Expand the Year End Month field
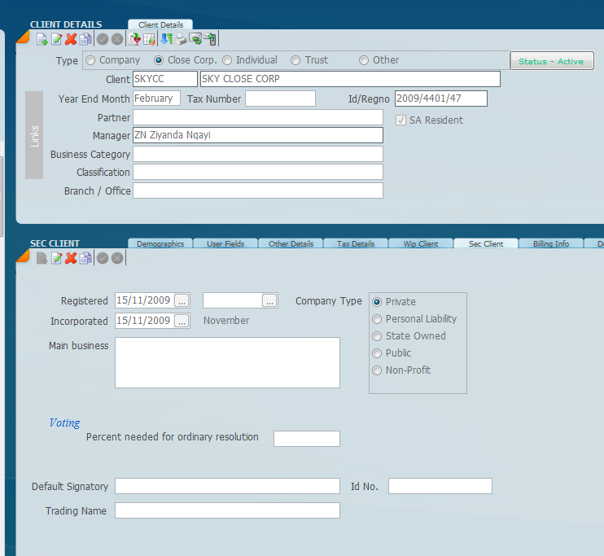The image size is (604, 556). [156, 99]
